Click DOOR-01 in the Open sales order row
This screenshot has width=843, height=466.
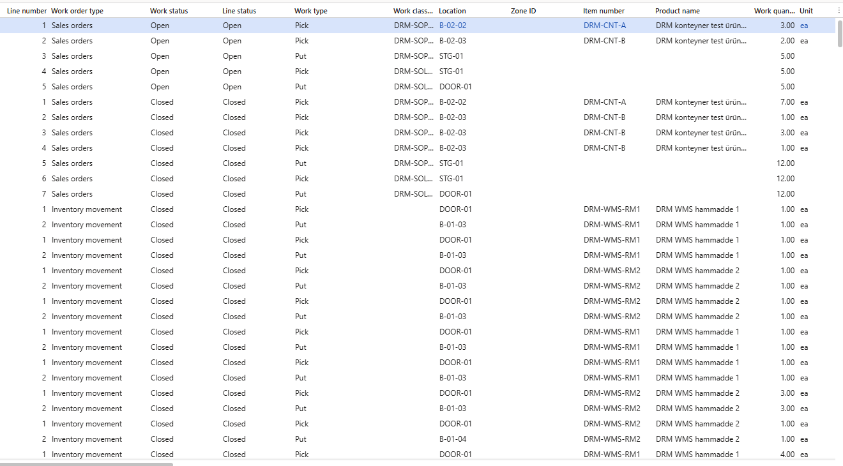click(x=455, y=87)
